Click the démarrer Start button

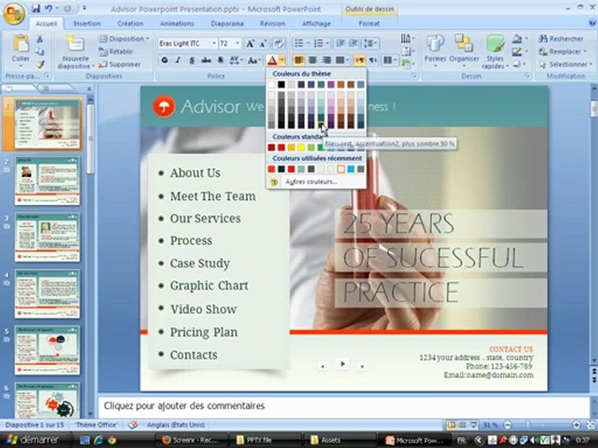(33, 440)
